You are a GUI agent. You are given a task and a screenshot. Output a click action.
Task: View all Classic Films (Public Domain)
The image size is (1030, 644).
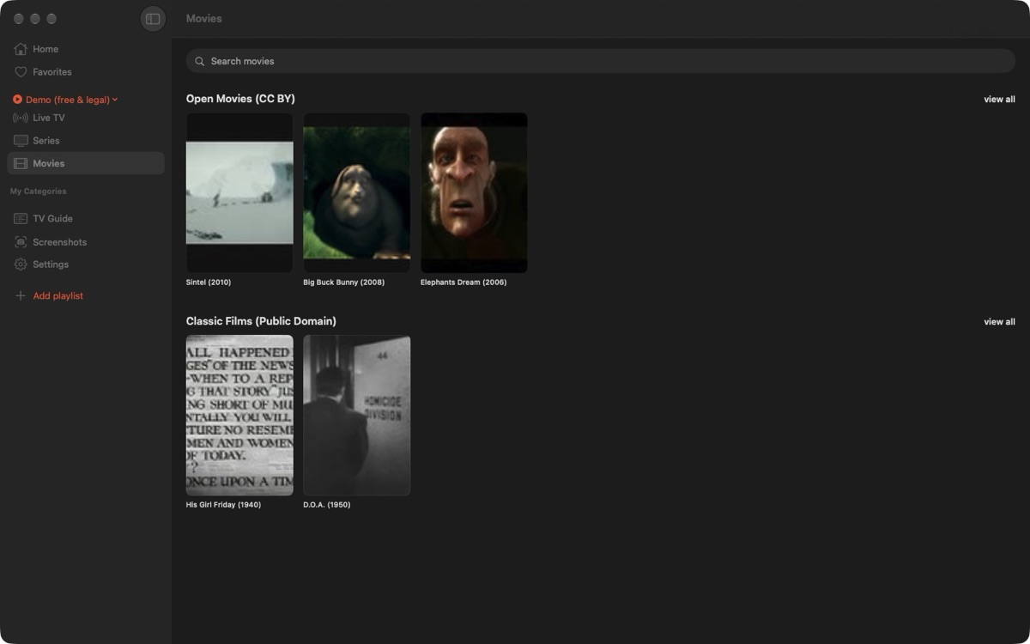[x=999, y=322]
